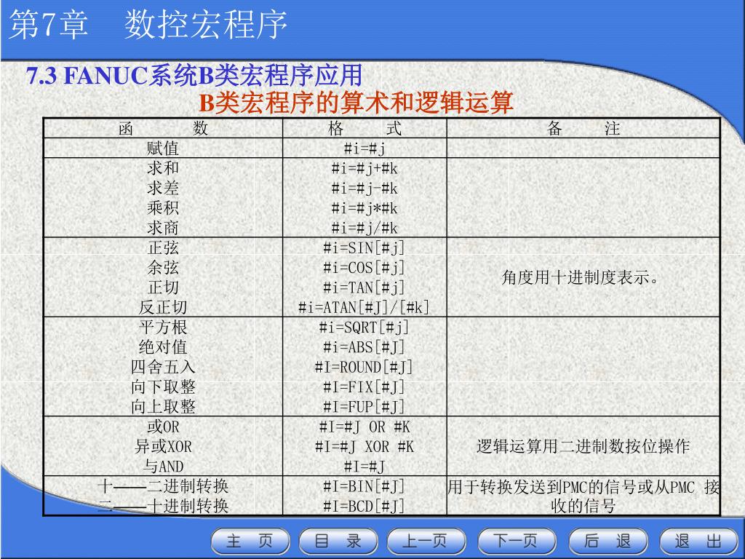This screenshot has height=559, width=745.
Task: Click the 四舍五入 row label
Action: coord(163,368)
